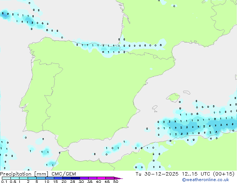Click the Mallorca island outline on the map
This screenshot has height=183, width=237.
coord(173,97)
